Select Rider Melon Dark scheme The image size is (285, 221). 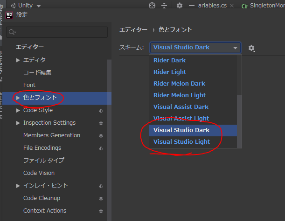click(179, 84)
